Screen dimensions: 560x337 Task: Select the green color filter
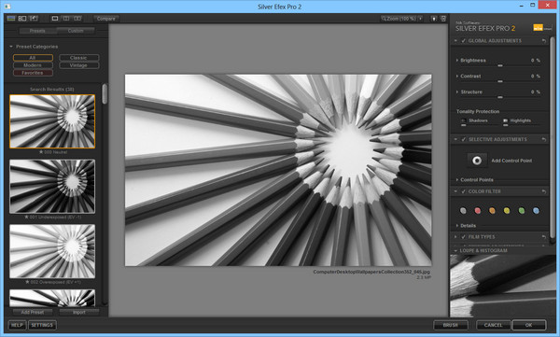[x=522, y=211]
